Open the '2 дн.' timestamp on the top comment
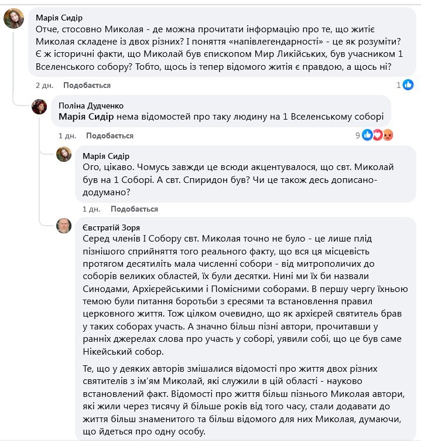The height and width of the screenshot is (445, 421). [43, 86]
